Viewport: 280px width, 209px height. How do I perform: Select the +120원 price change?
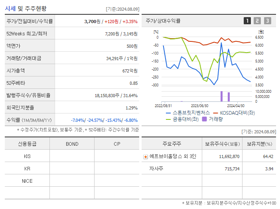pos(111,21)
